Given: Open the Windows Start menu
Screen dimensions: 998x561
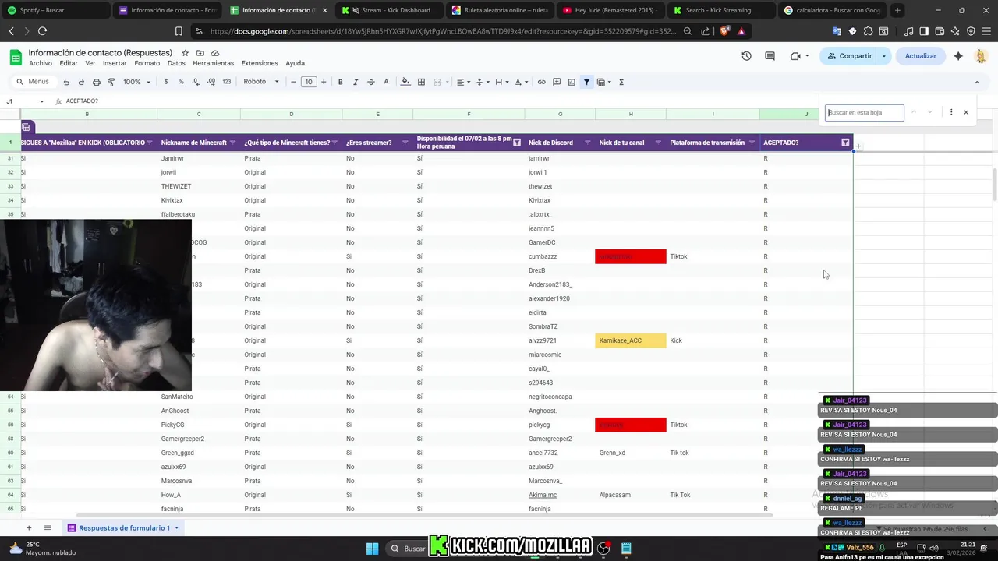Looking at the screenshot, I should [372, 548].
